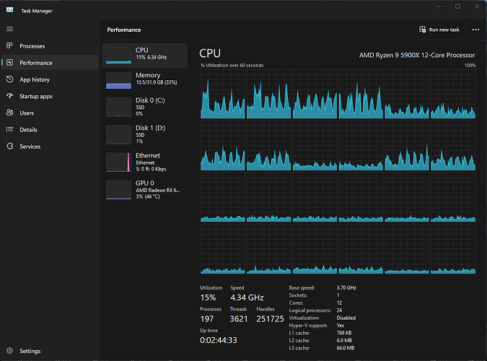Select the Performance sidebar icon
The width and height of the screenshot is (487, 361).
click(x=10, y=63)
